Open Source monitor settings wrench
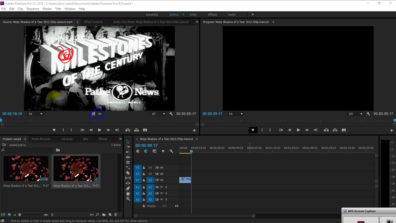 [171, 114]
